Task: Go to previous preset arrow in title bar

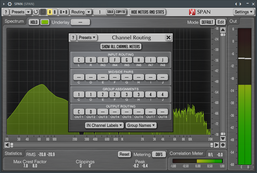Action: [236, 4]
